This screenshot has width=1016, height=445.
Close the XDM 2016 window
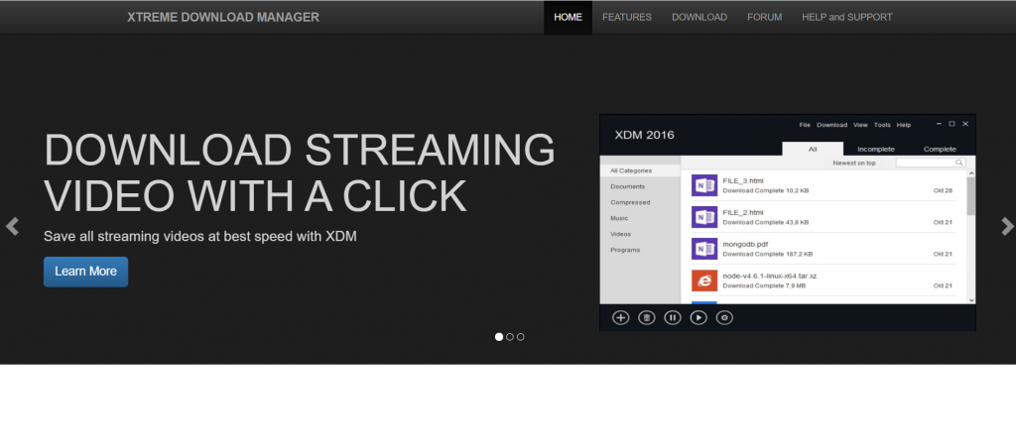965,124
